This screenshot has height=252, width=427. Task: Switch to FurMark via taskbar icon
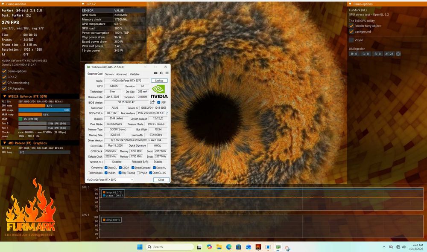point(258,247)
